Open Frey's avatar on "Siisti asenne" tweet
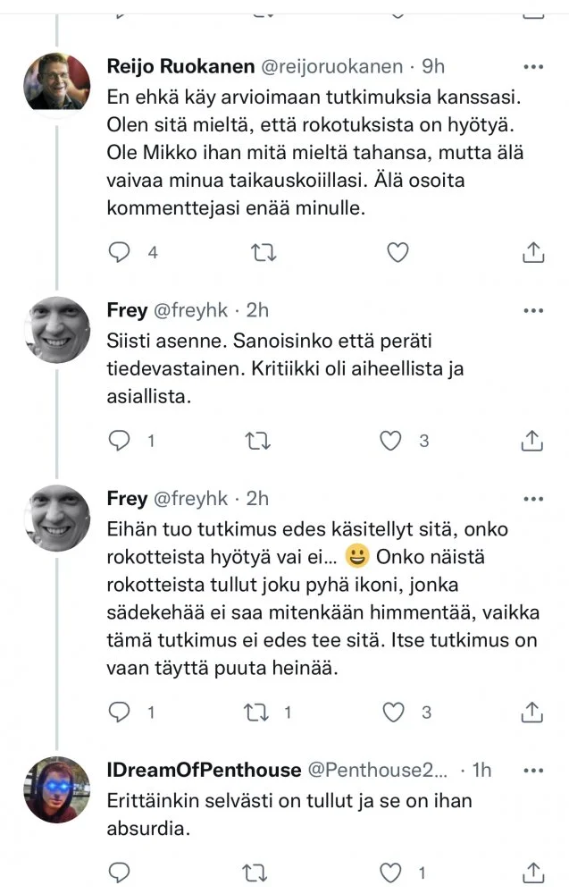Image resolution: width=569 pixels, height=894 pixels. [56, 330]
